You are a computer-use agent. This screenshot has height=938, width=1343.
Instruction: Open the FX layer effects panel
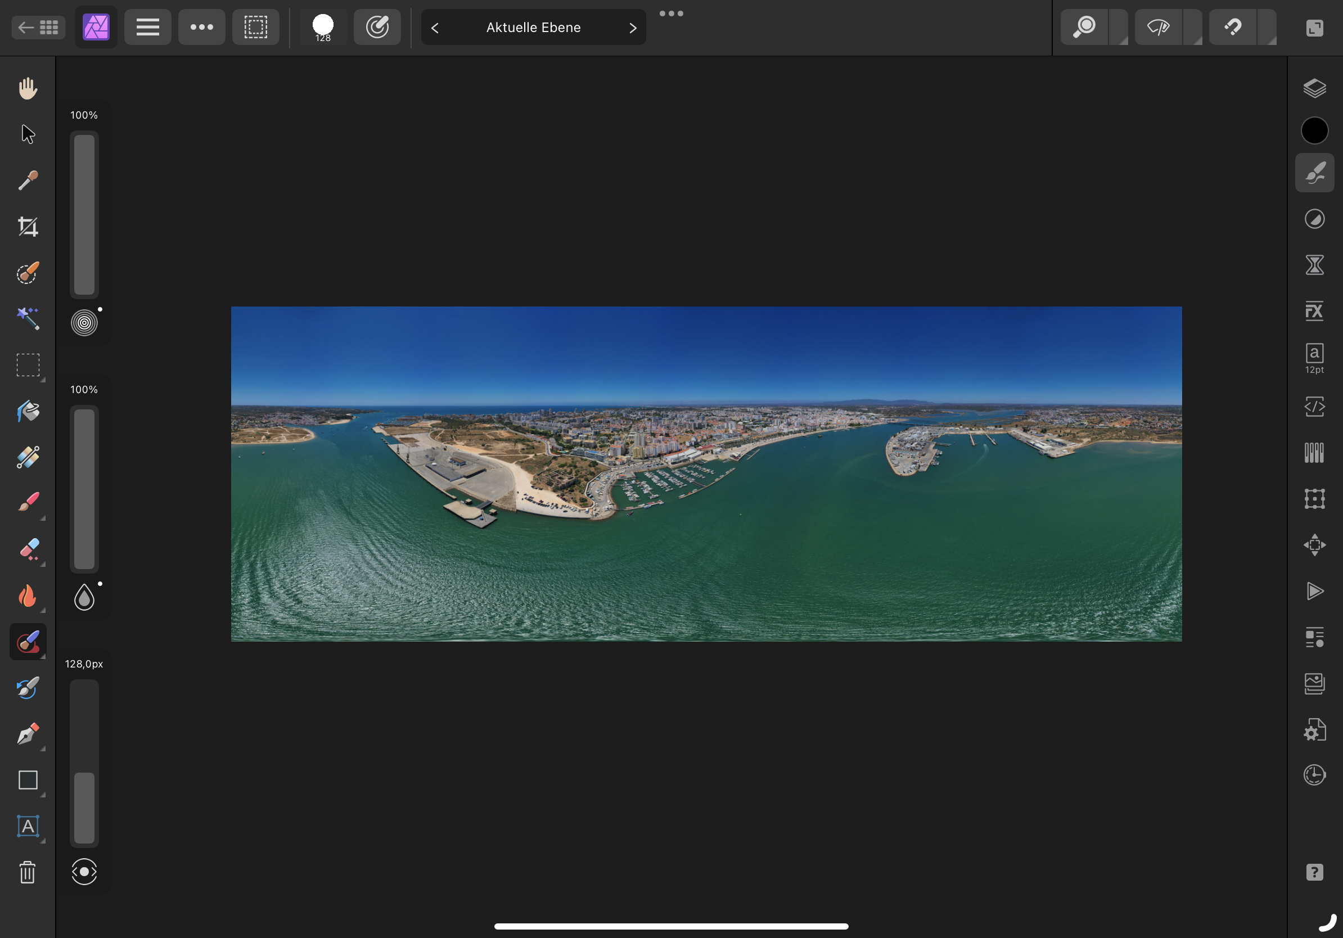[1314, 310]
